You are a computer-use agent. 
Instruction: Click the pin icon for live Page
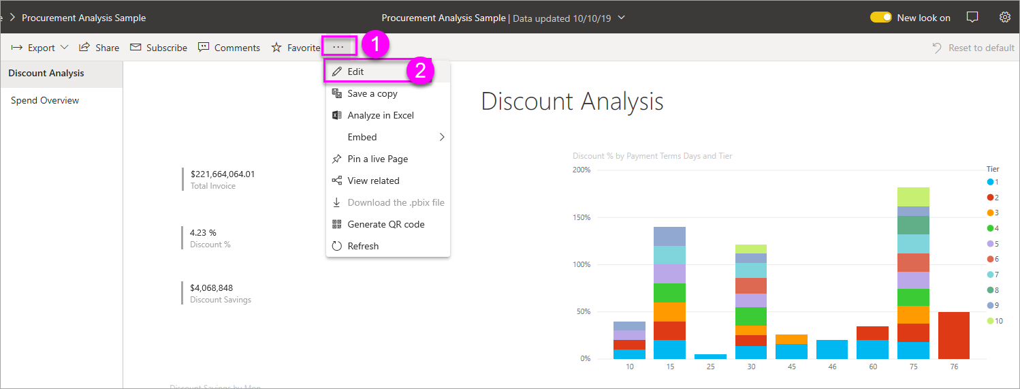coord(337,159)
